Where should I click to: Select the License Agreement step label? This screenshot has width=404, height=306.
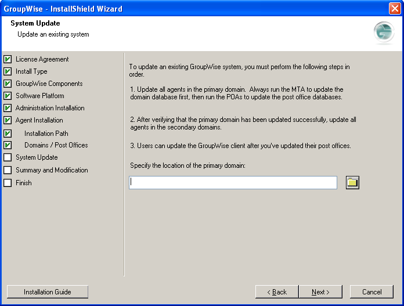coord(42,59)
